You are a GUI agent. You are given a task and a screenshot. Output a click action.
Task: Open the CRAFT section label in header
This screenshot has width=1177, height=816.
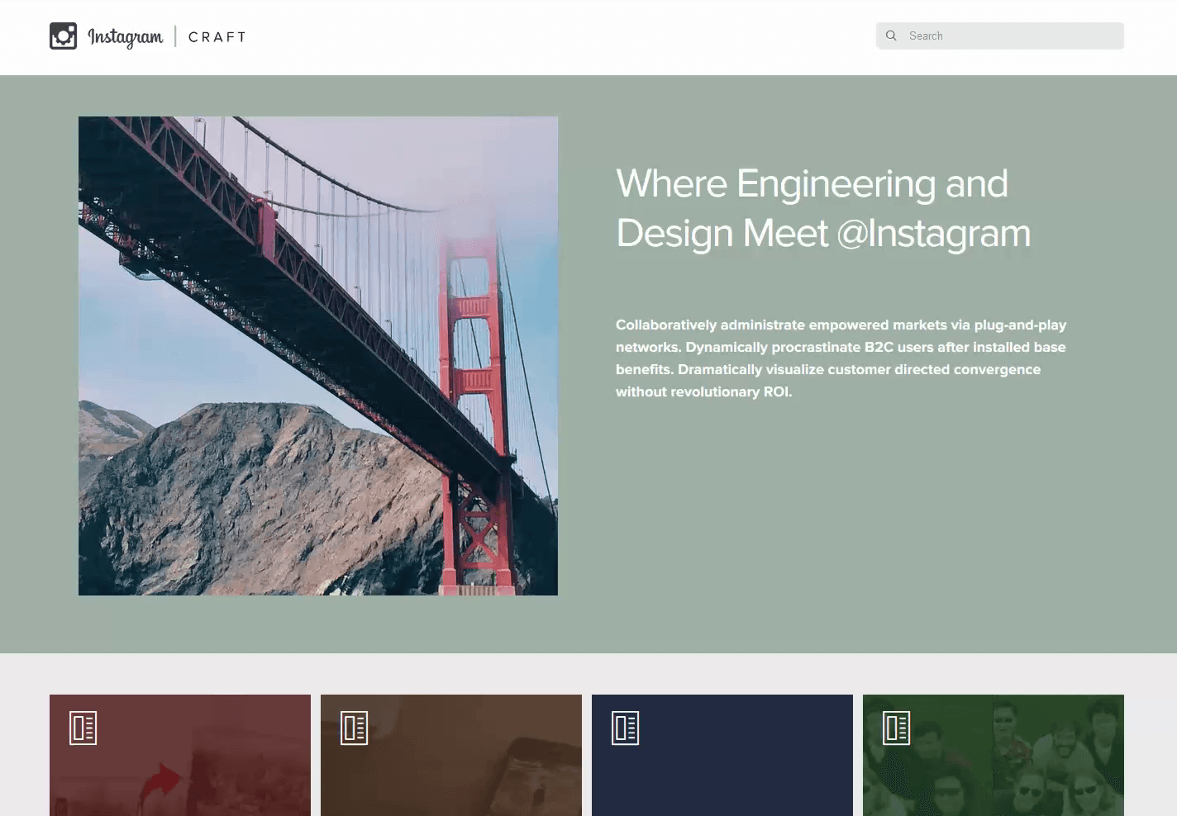(x=217, y=37)
